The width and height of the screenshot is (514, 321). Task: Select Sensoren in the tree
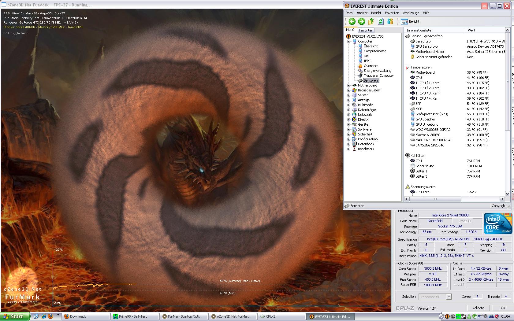click(x=371, y=80)
